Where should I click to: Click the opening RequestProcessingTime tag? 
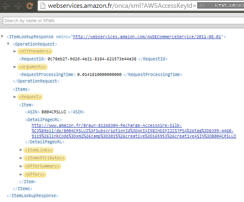tap(47, 74)
